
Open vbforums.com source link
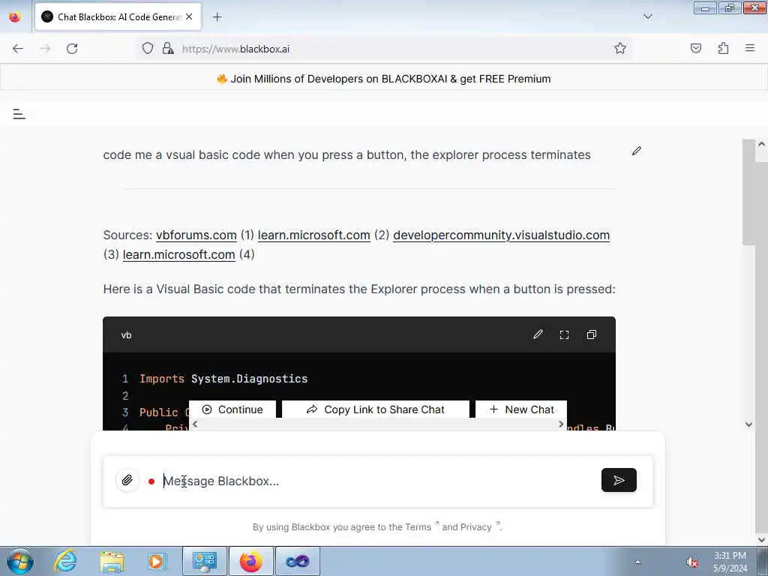point(196,235)
